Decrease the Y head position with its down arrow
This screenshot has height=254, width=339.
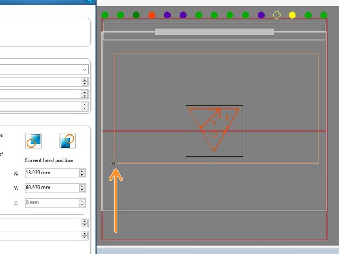point(82,190)
